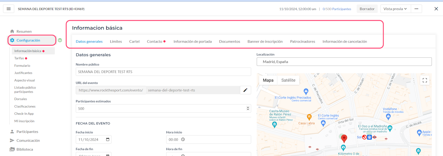
Task: Switch to Límites tab
Action: pyautogui.click(x=116, y=42)
